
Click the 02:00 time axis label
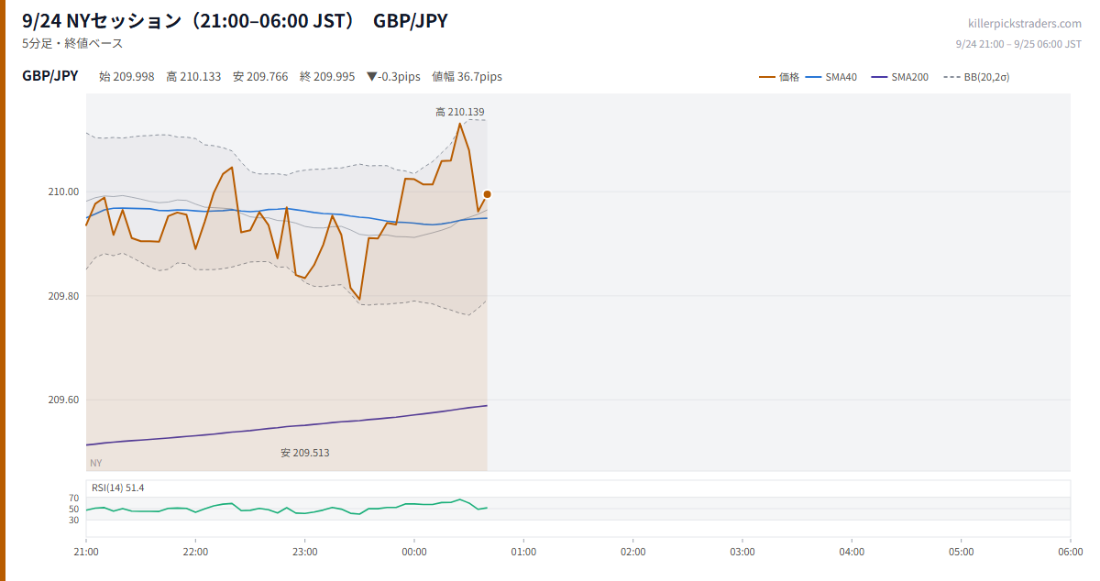[632, 553]
